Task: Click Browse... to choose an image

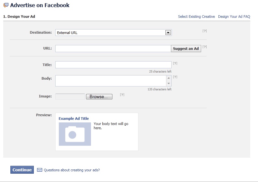Action: click(x=99, y=97)
